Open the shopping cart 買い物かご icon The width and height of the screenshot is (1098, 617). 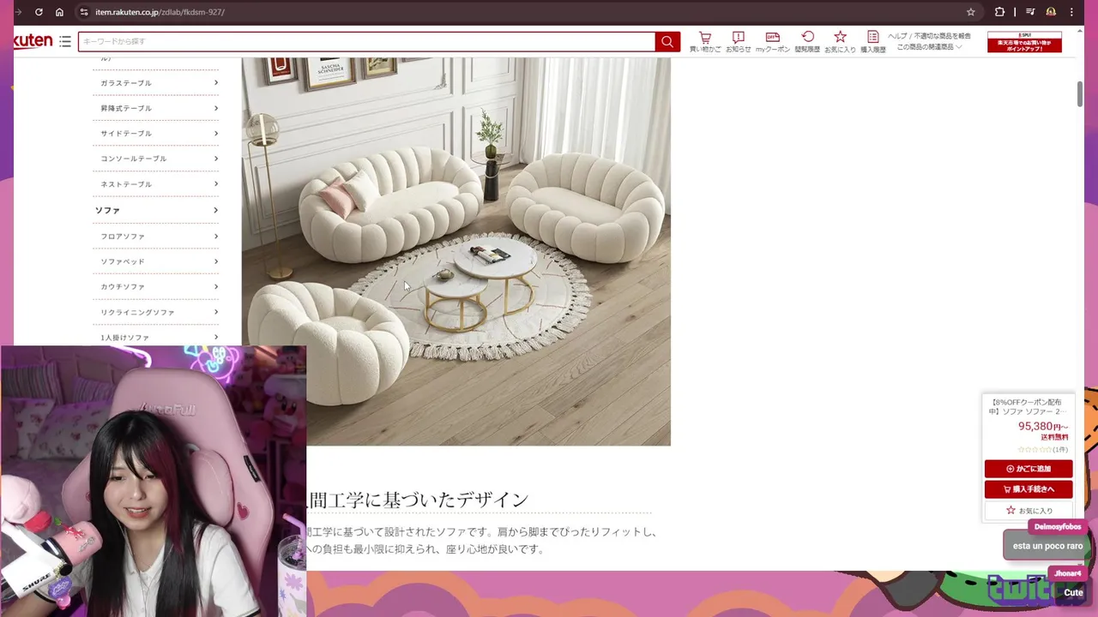point(704,42)
